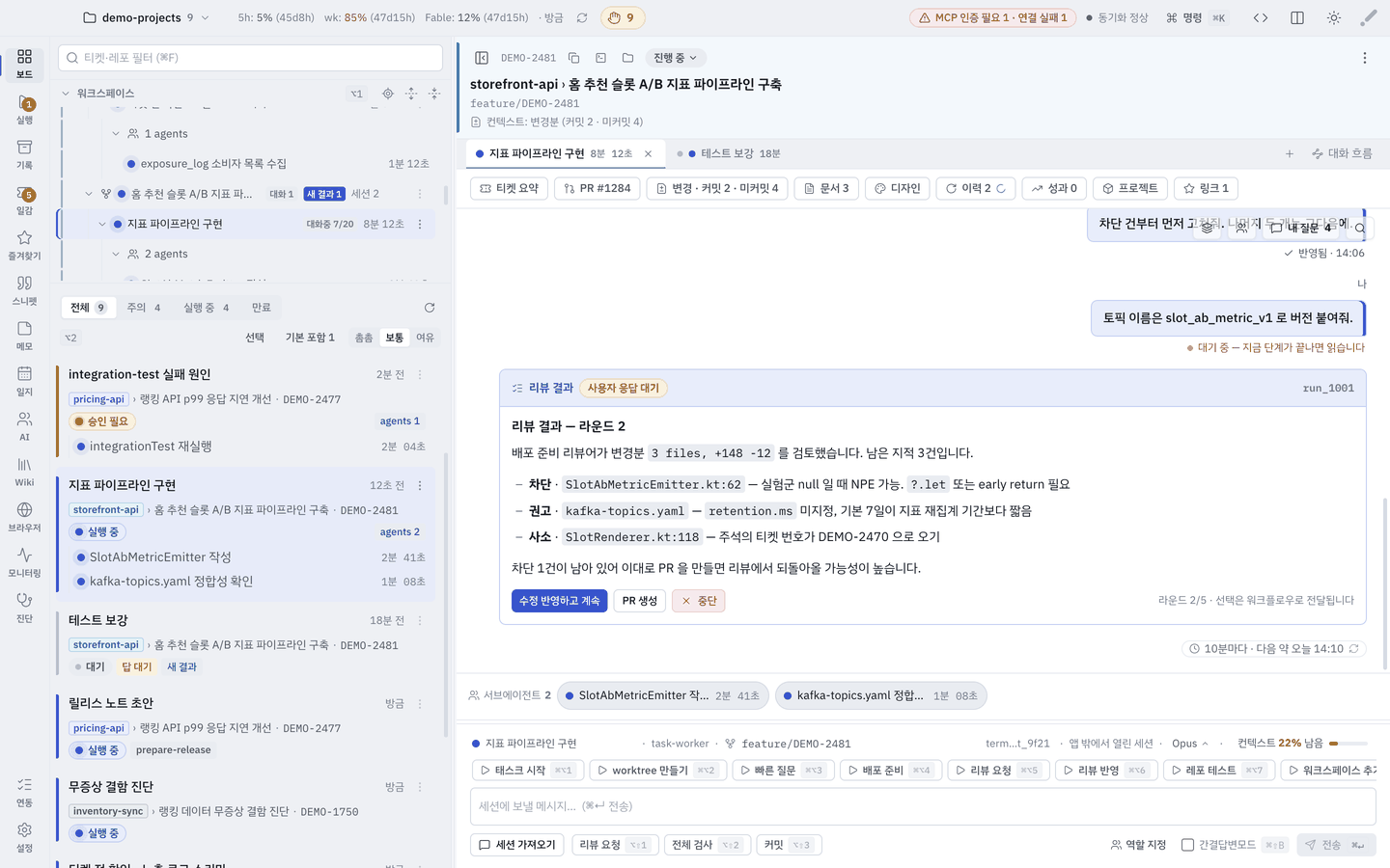1390x868 pixels.
Task: Toggle 선택 selection mode in the task list
Action: [255, 338]
